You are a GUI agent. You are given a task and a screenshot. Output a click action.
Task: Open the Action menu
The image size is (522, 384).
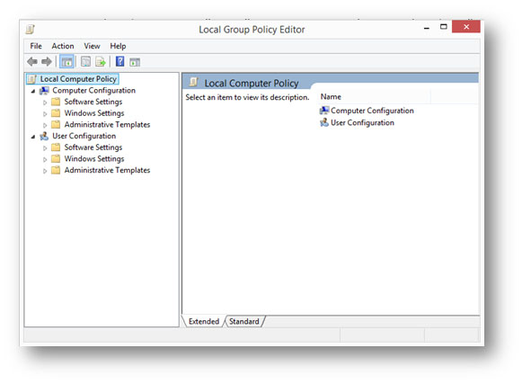click(x=63, y=46)
